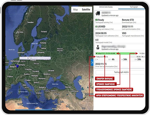Click the weekly 34h driving value
The image size is (150, 115).
tap(125, 59)
